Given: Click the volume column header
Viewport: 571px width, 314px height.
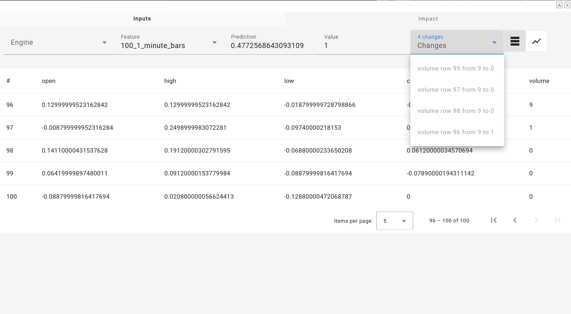Looking at the screenshot, I should 539,81.
